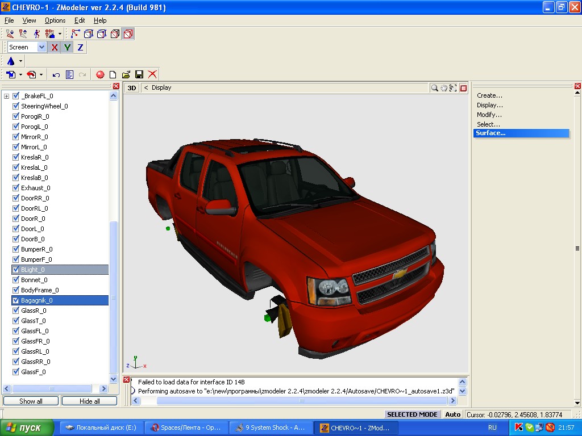Open the Options menu

55,20
